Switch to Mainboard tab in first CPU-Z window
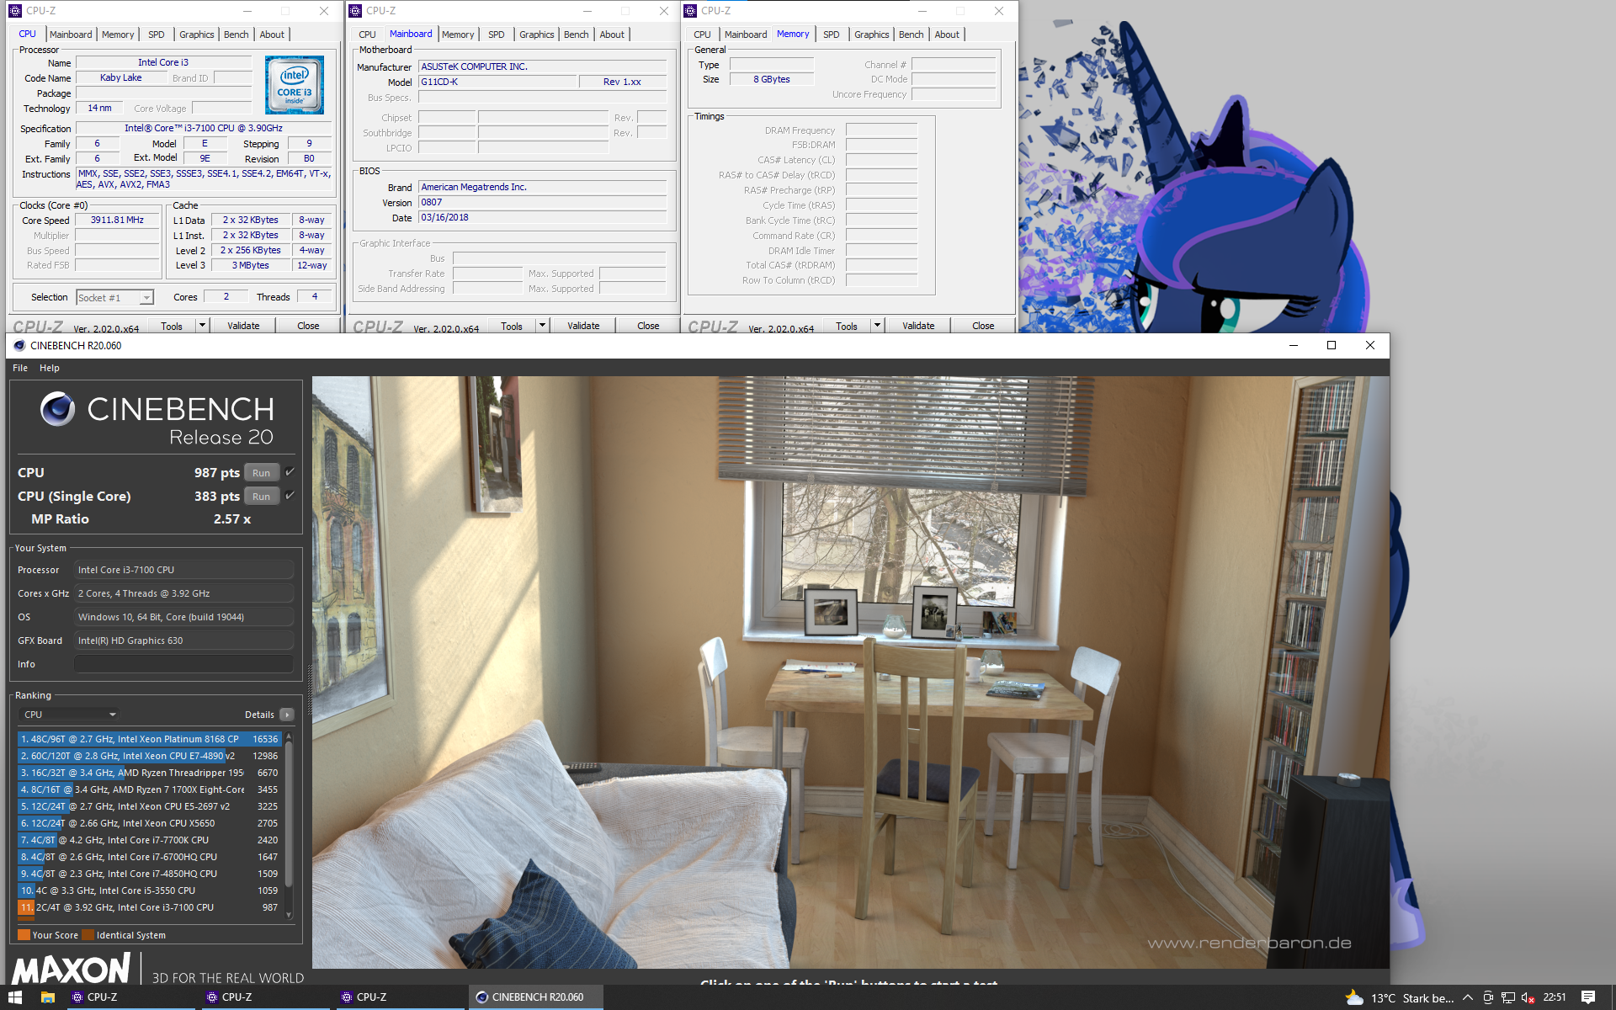Screen dimensions: 1616x1010 (71, 35)
